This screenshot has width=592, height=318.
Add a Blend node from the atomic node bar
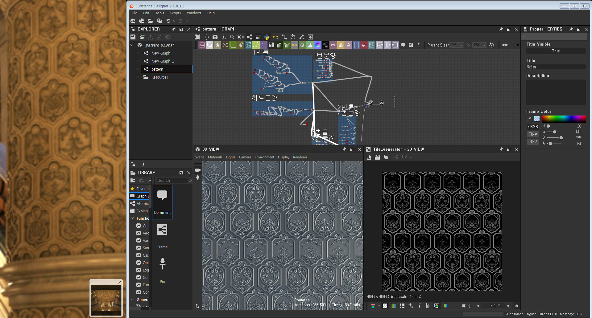click(x=210, y=45)
